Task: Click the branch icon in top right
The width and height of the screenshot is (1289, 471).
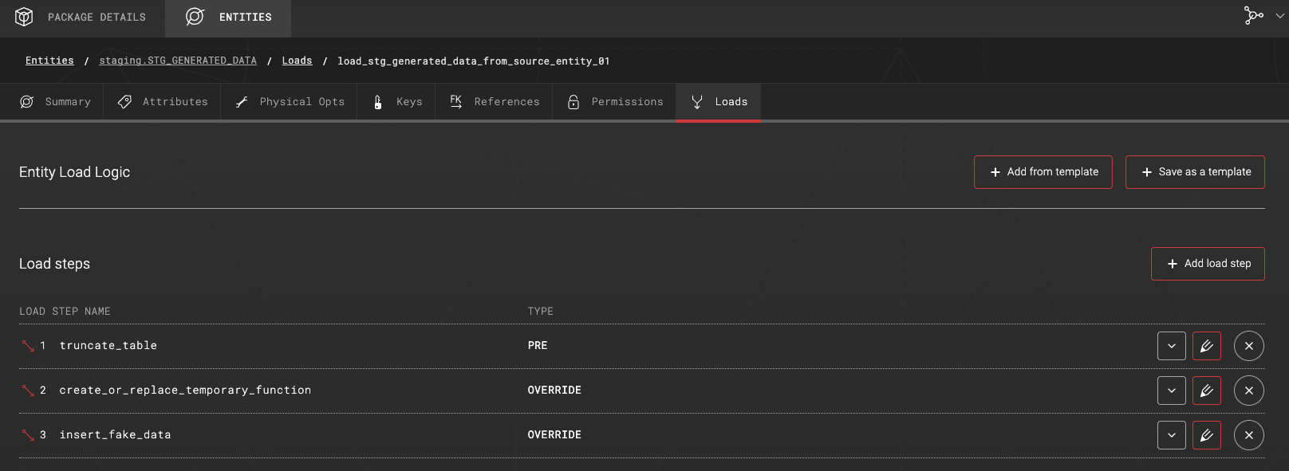Action: coord(1254,16)
